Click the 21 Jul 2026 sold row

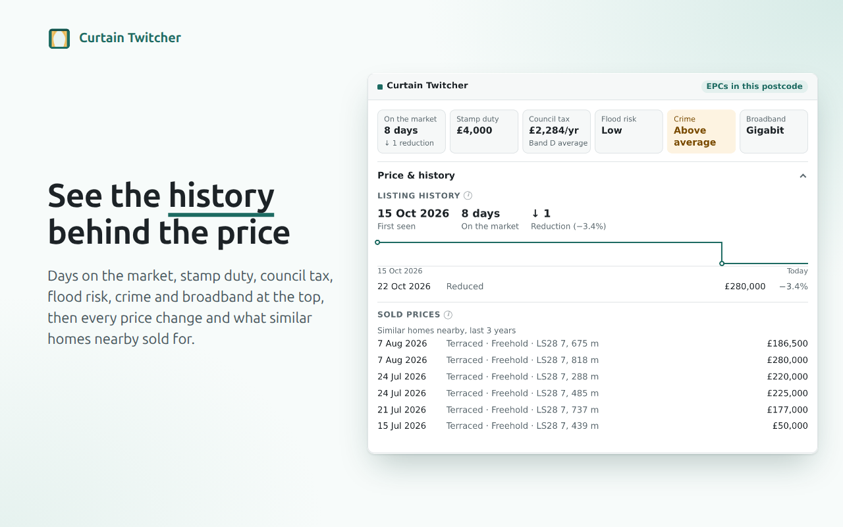593,410
